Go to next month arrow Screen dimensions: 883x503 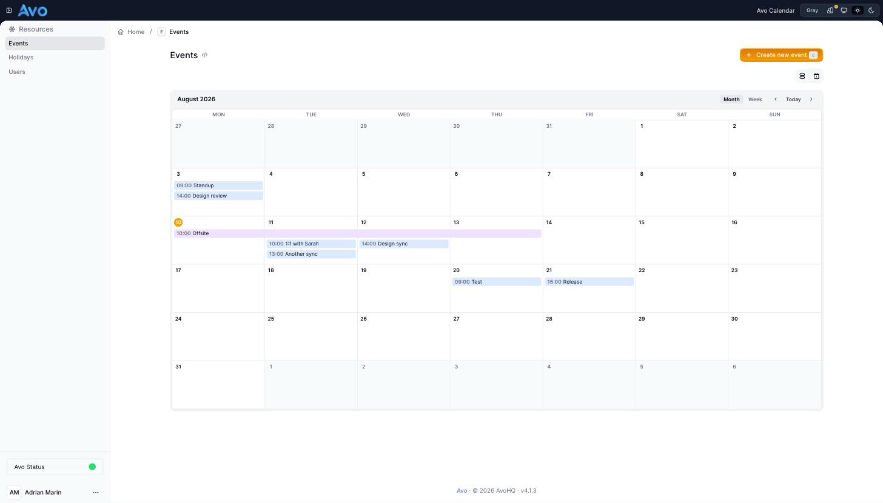coord(811,99)
